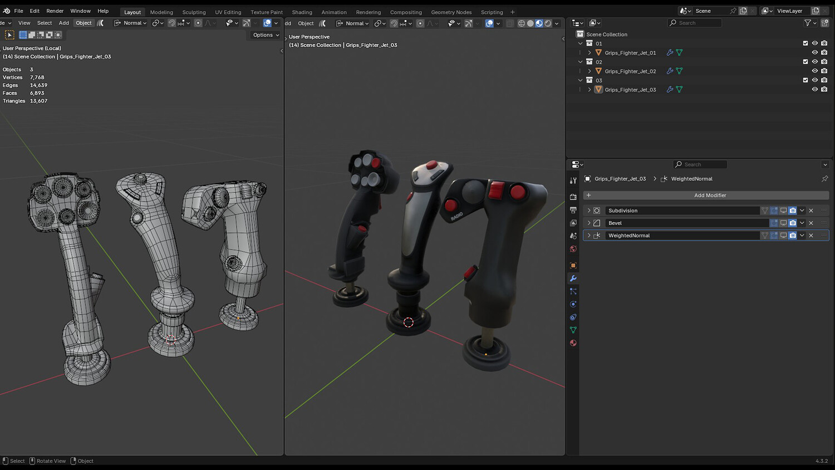Expand the Subdivision modifier panel
The height and width of the screenshot is (470, 835).
(589, 210)
